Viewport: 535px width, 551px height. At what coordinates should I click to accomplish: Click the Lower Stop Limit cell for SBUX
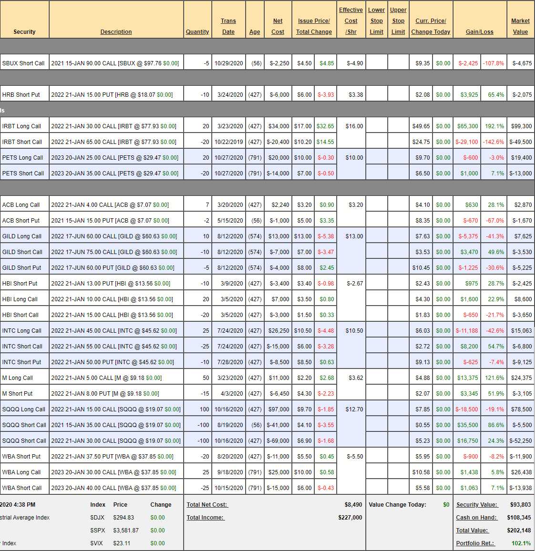click(376, 63)
